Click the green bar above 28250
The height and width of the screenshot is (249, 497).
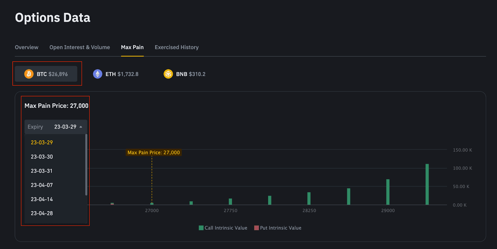tap(309, 198)
